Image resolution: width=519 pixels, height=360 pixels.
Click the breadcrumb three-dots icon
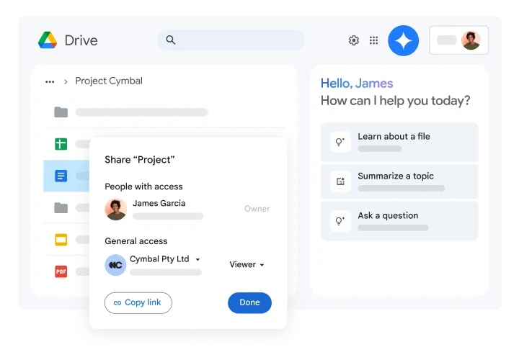click(50, 81)
